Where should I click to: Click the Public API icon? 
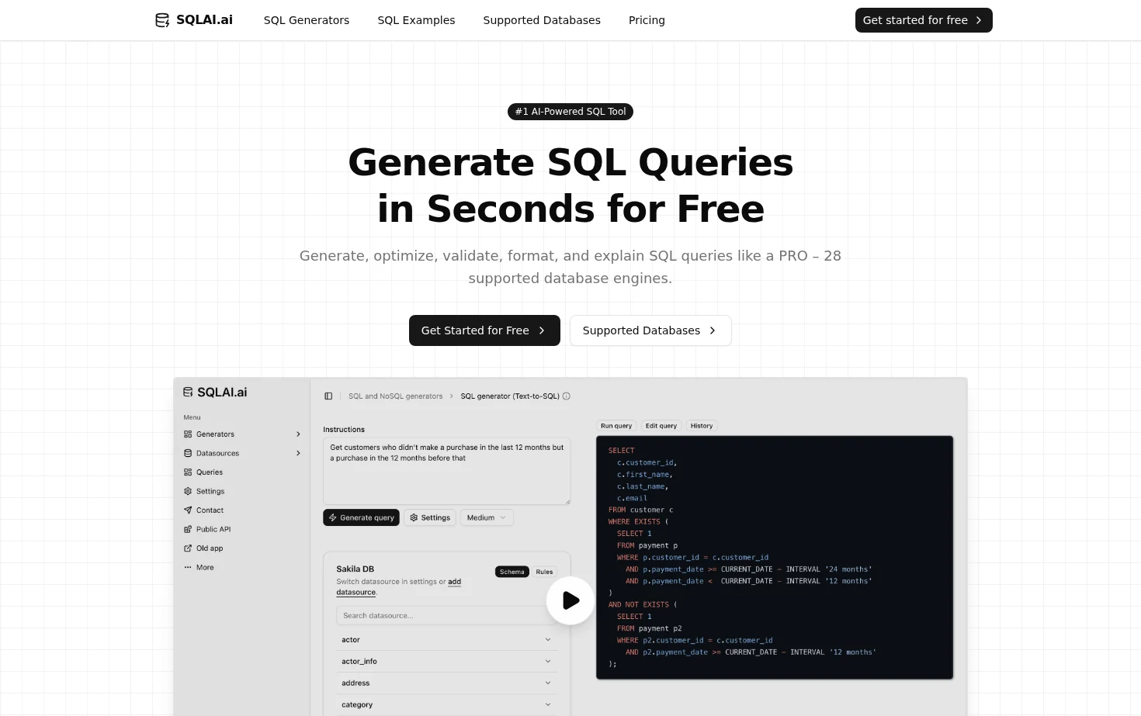pyautogui.click(x=188, y=529)
